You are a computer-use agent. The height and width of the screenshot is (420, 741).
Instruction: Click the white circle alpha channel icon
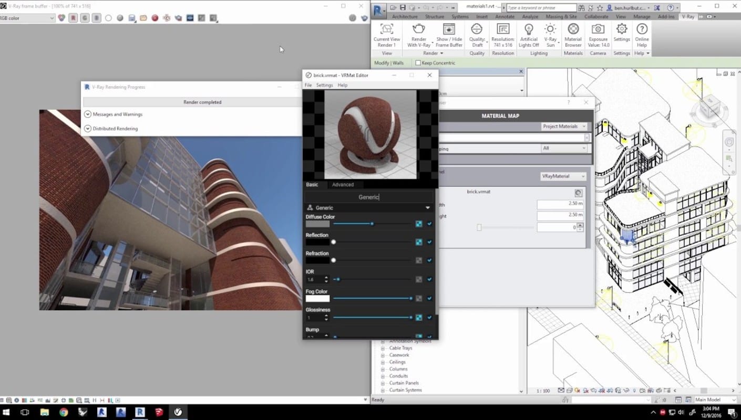pos(108,18)
